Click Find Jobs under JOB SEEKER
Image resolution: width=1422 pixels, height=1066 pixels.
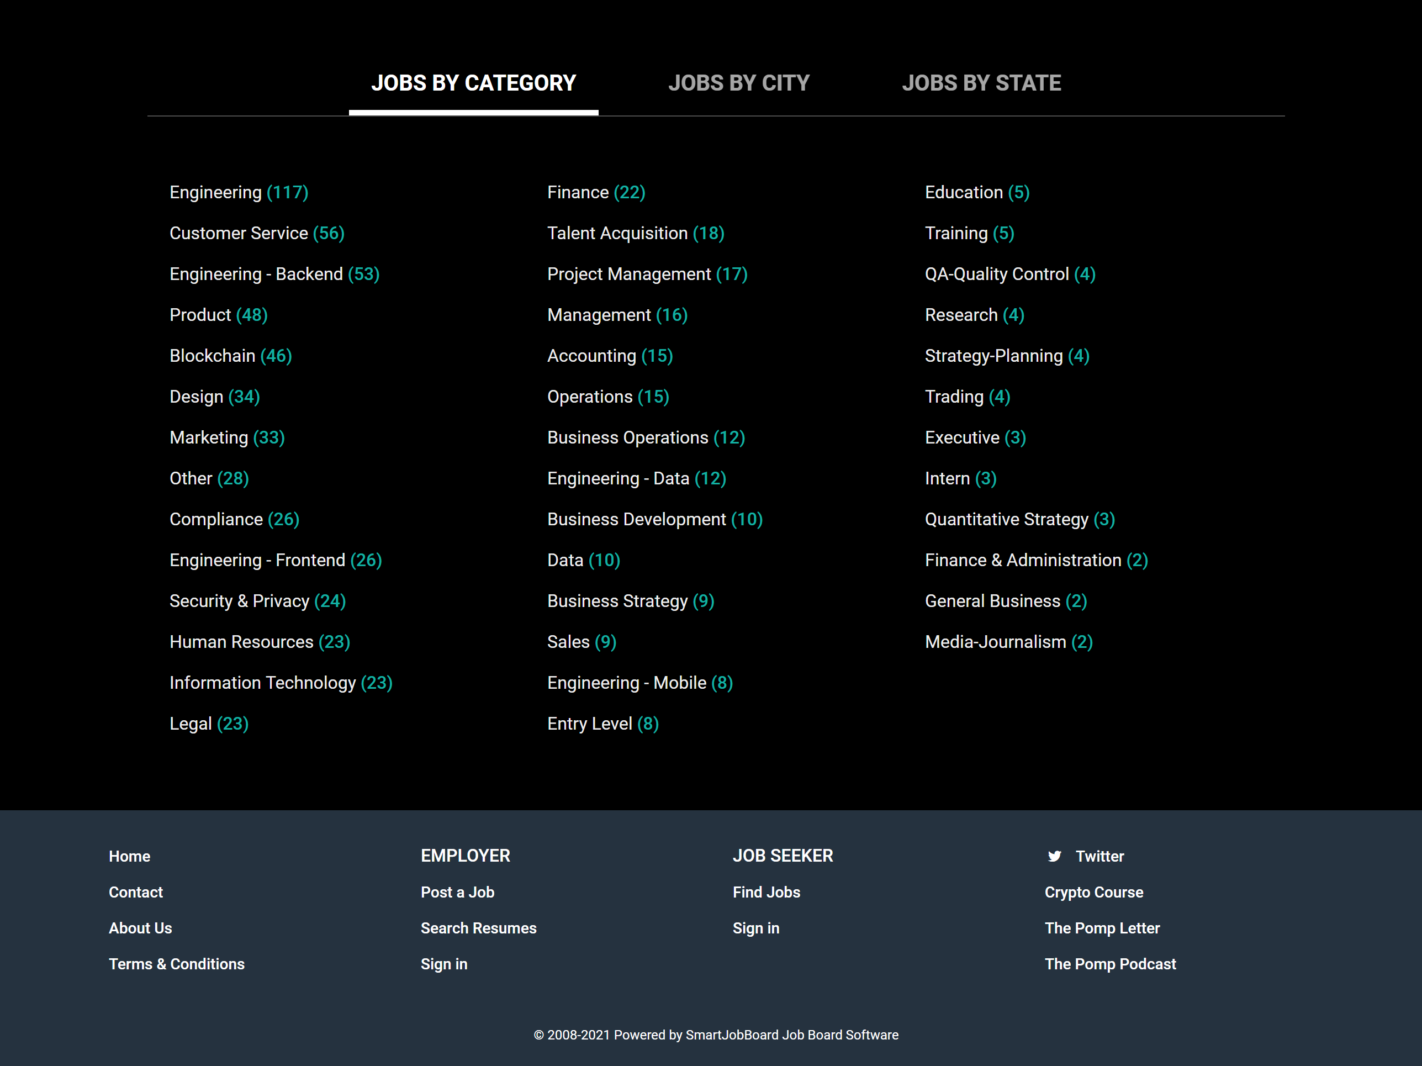pyautogui.click(x=766, y=892)
